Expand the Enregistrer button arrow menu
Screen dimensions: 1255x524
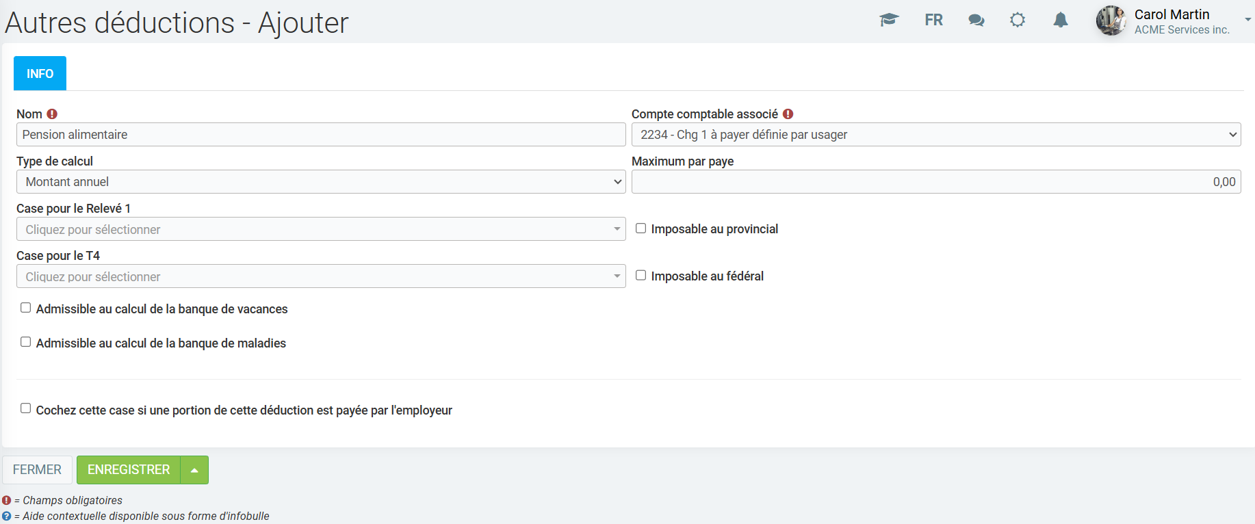coord(194,470)
